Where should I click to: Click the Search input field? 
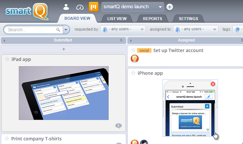coord(31,30)
